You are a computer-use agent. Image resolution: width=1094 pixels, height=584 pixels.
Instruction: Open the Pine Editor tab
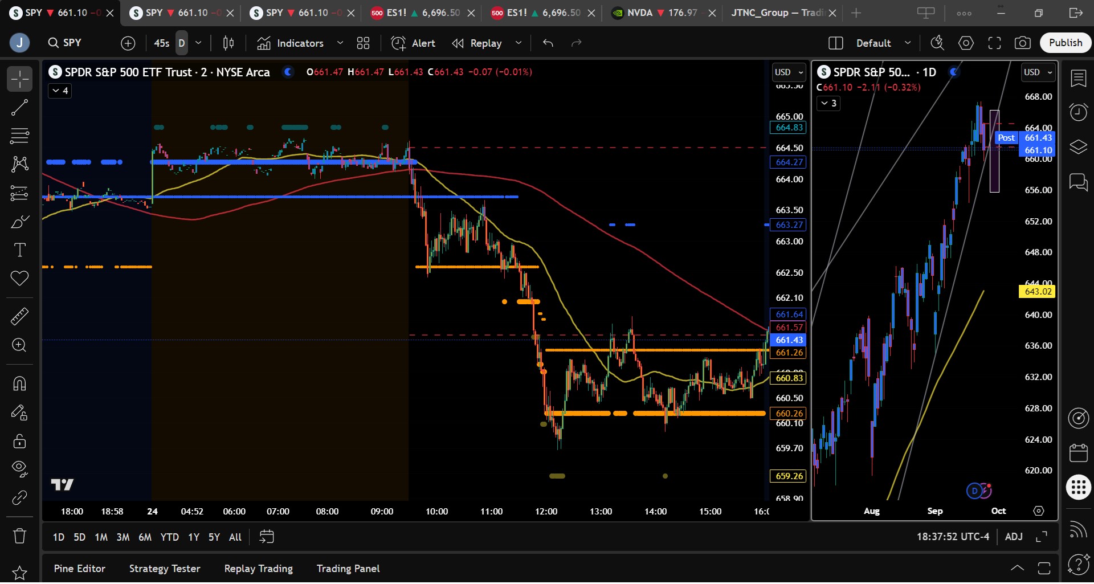coord(80,569)
